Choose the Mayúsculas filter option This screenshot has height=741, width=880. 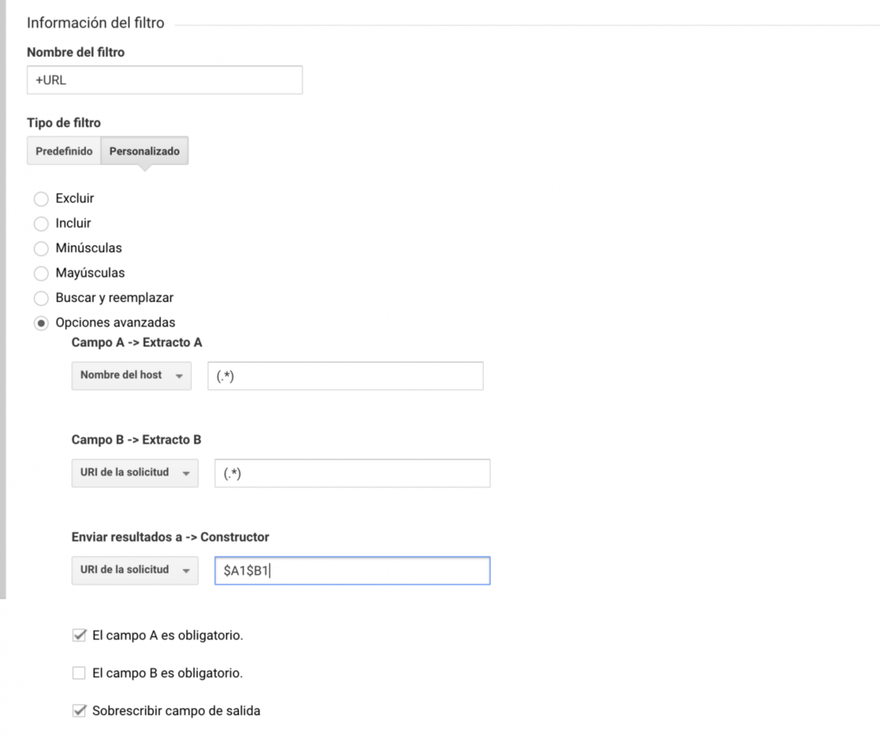point(40,273)
